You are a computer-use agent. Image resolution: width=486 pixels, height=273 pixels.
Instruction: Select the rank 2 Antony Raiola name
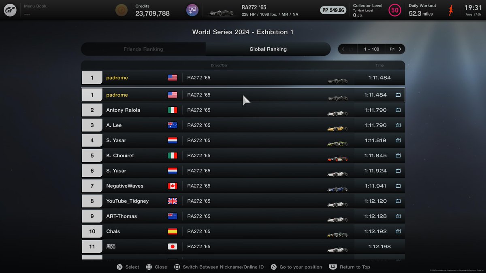click(123, 110)
